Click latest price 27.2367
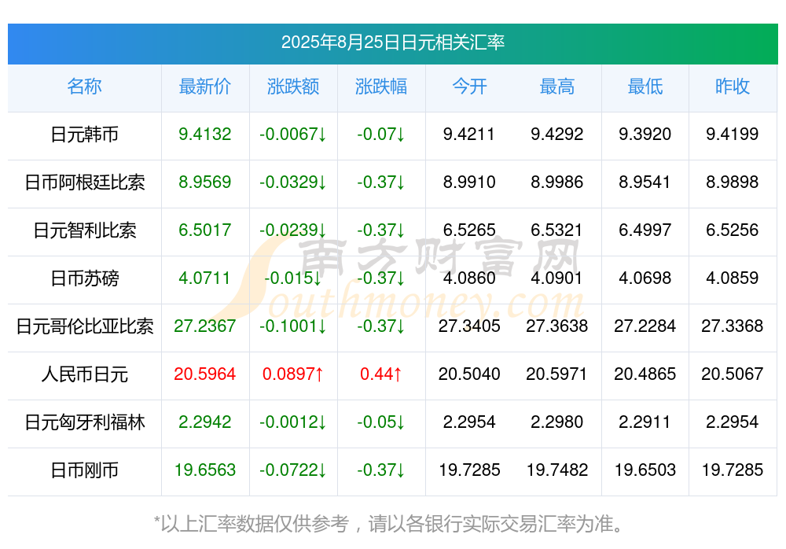 pyautogui.click(x=205, y=326)
